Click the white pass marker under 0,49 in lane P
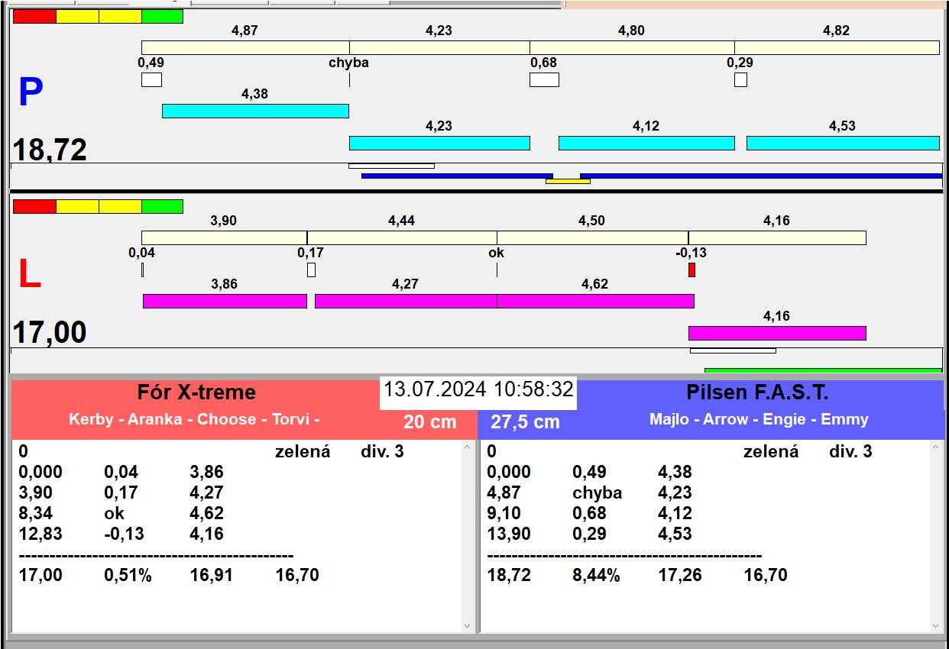Image resolution: width=949 pixels, height=649 pixels. coord(151,79)
